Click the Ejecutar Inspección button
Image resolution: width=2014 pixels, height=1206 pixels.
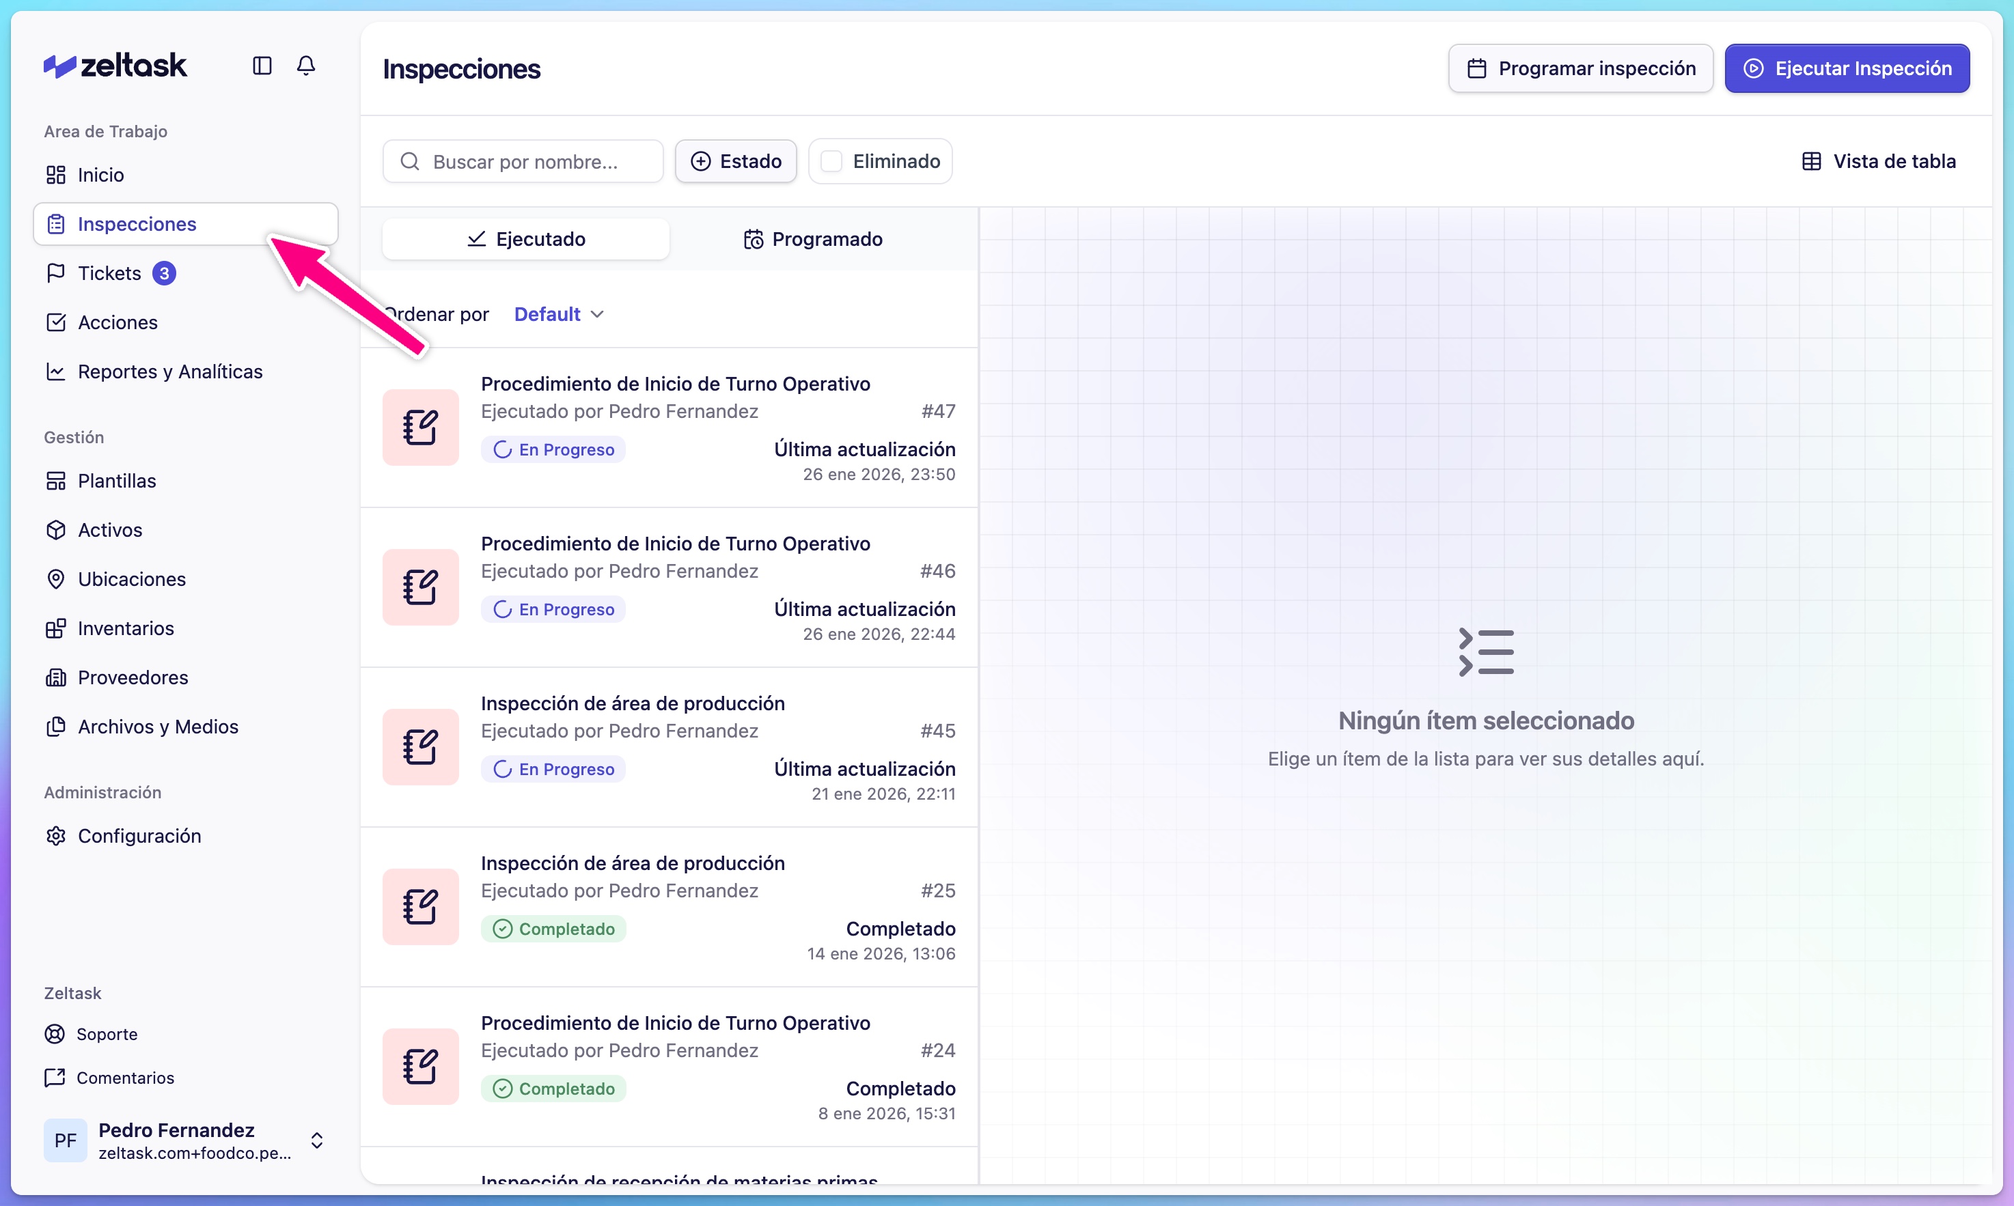(1847, 68)
